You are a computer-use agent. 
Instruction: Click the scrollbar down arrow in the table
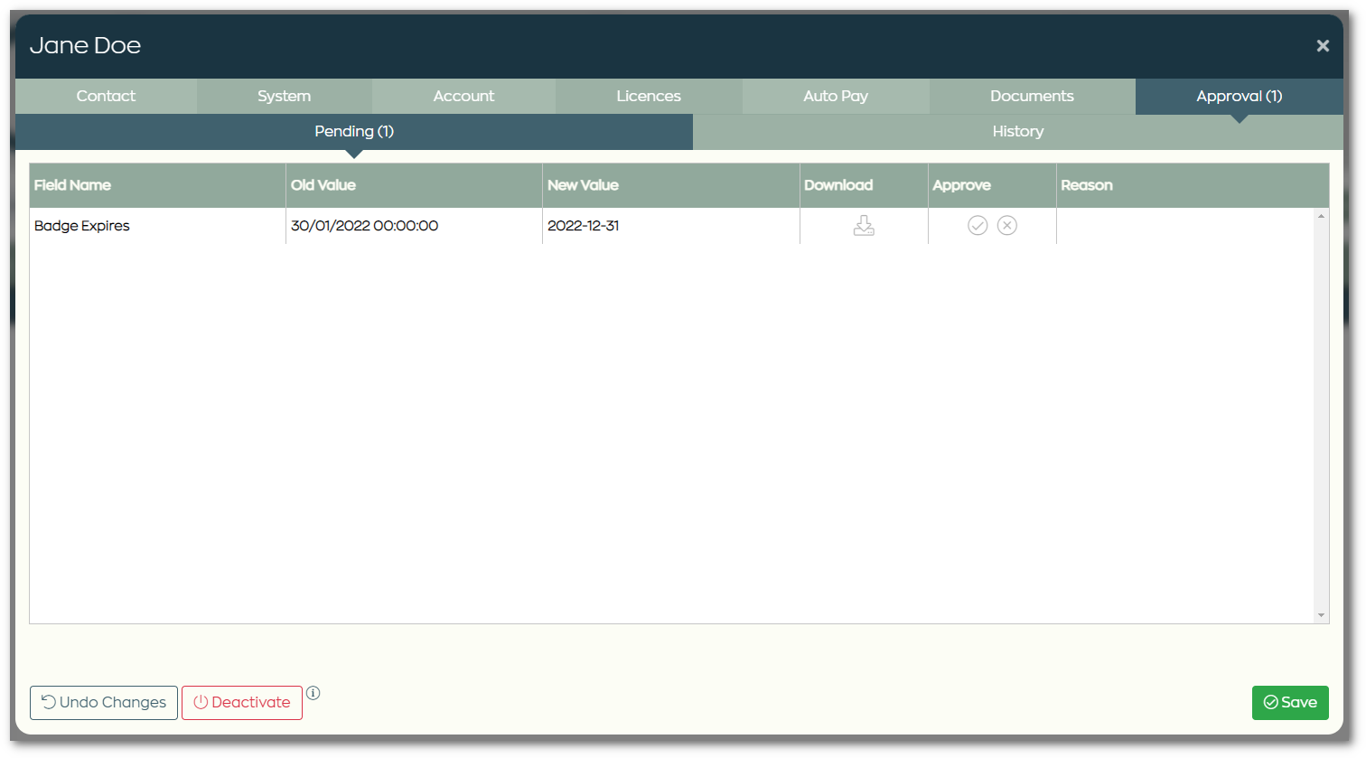(1321, 615)
